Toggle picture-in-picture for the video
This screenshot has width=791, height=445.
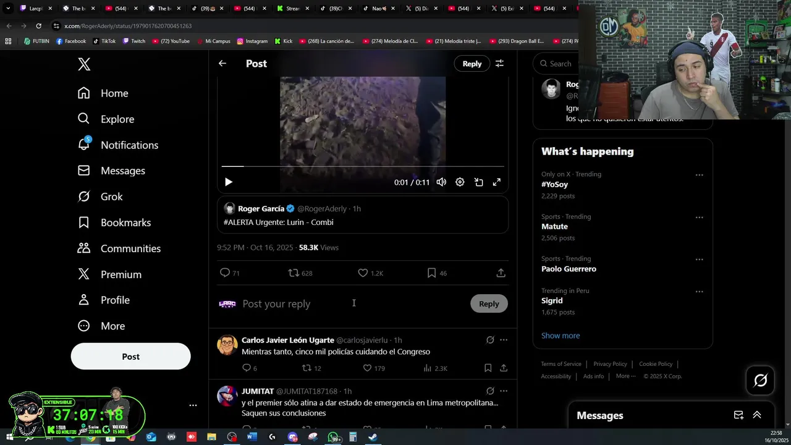tap(478, 182)
